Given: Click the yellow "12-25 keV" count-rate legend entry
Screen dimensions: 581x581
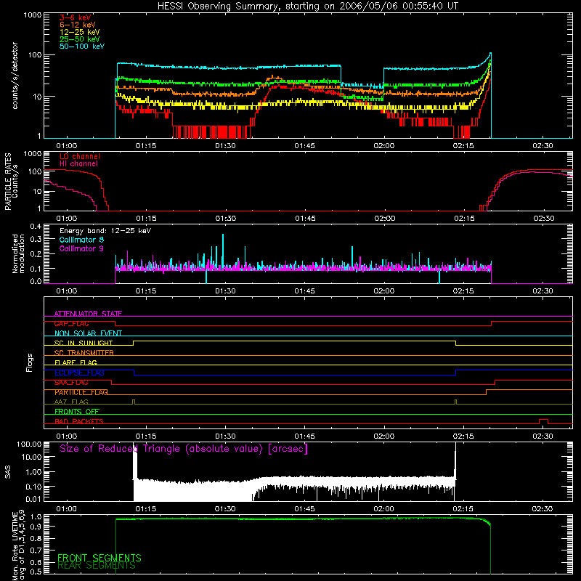Looking at the screenshot, I should tap(80, 32).
